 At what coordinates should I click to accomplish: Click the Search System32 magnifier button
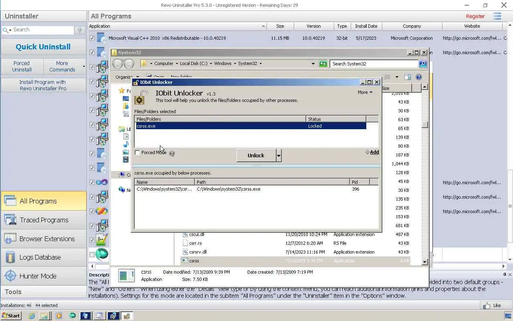coord(422,63)
